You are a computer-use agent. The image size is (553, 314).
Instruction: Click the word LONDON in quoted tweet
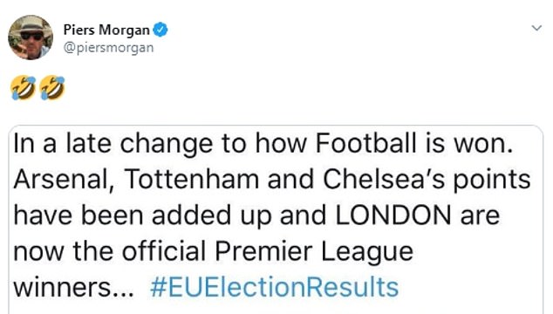(x=393, y=215)
